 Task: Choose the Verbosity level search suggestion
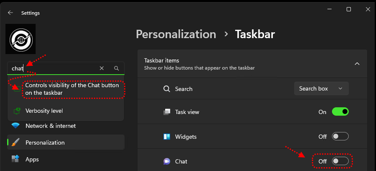(44, 111)
